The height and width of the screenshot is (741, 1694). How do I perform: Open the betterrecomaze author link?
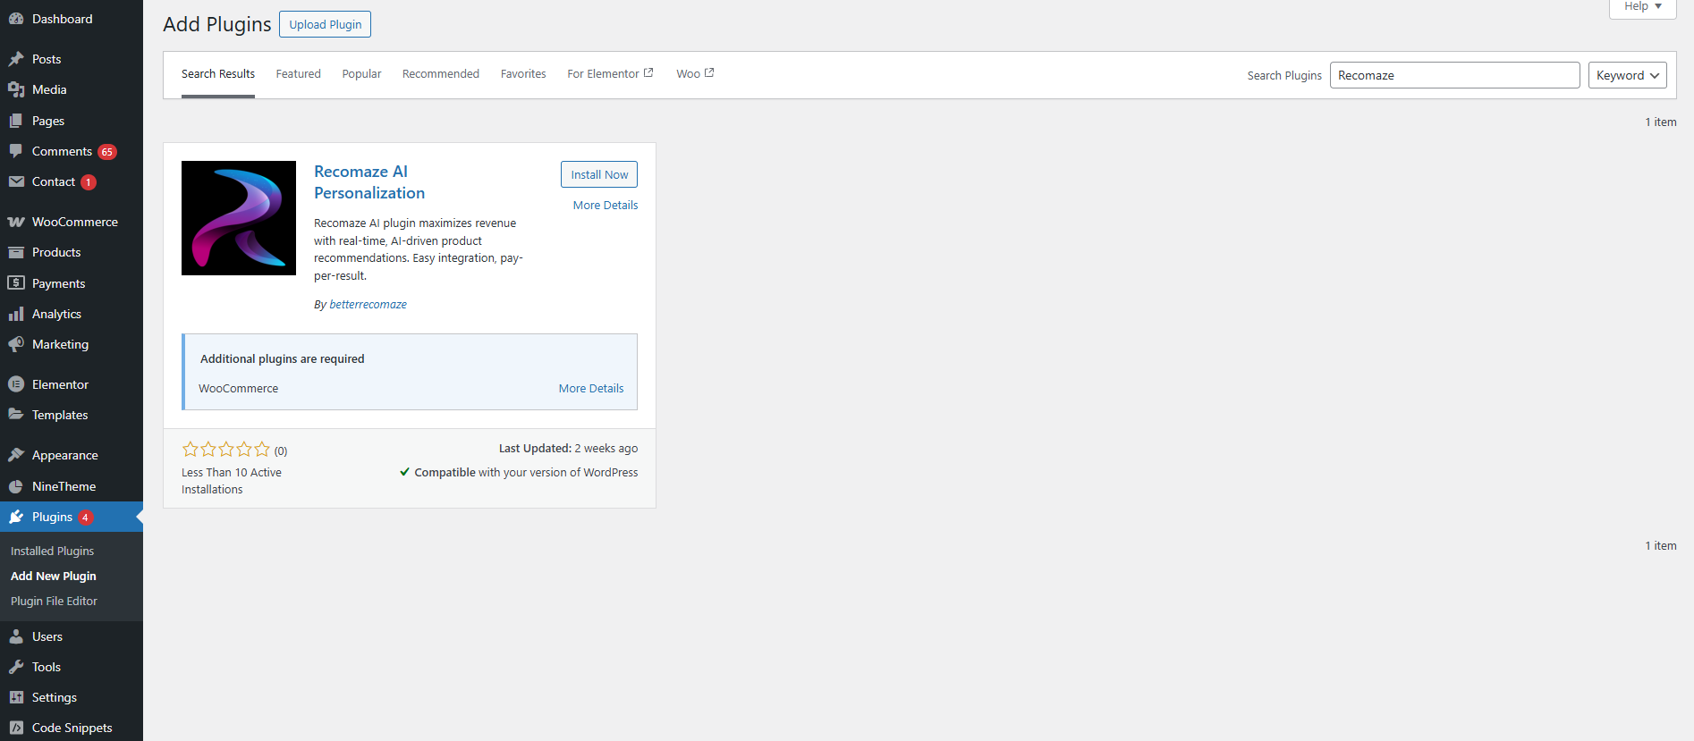(x=368, y=305)
